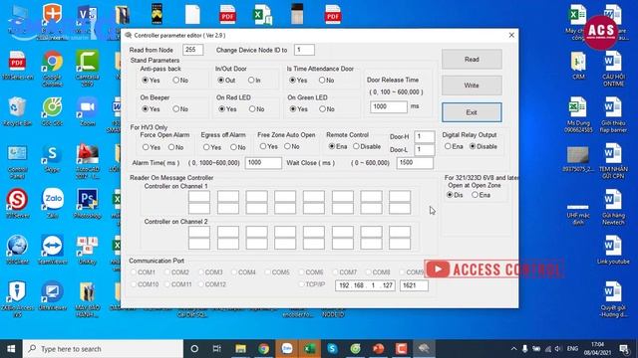Click the Exit button
The width and height of the screenshot is (638, 358).
coord(472,112)
